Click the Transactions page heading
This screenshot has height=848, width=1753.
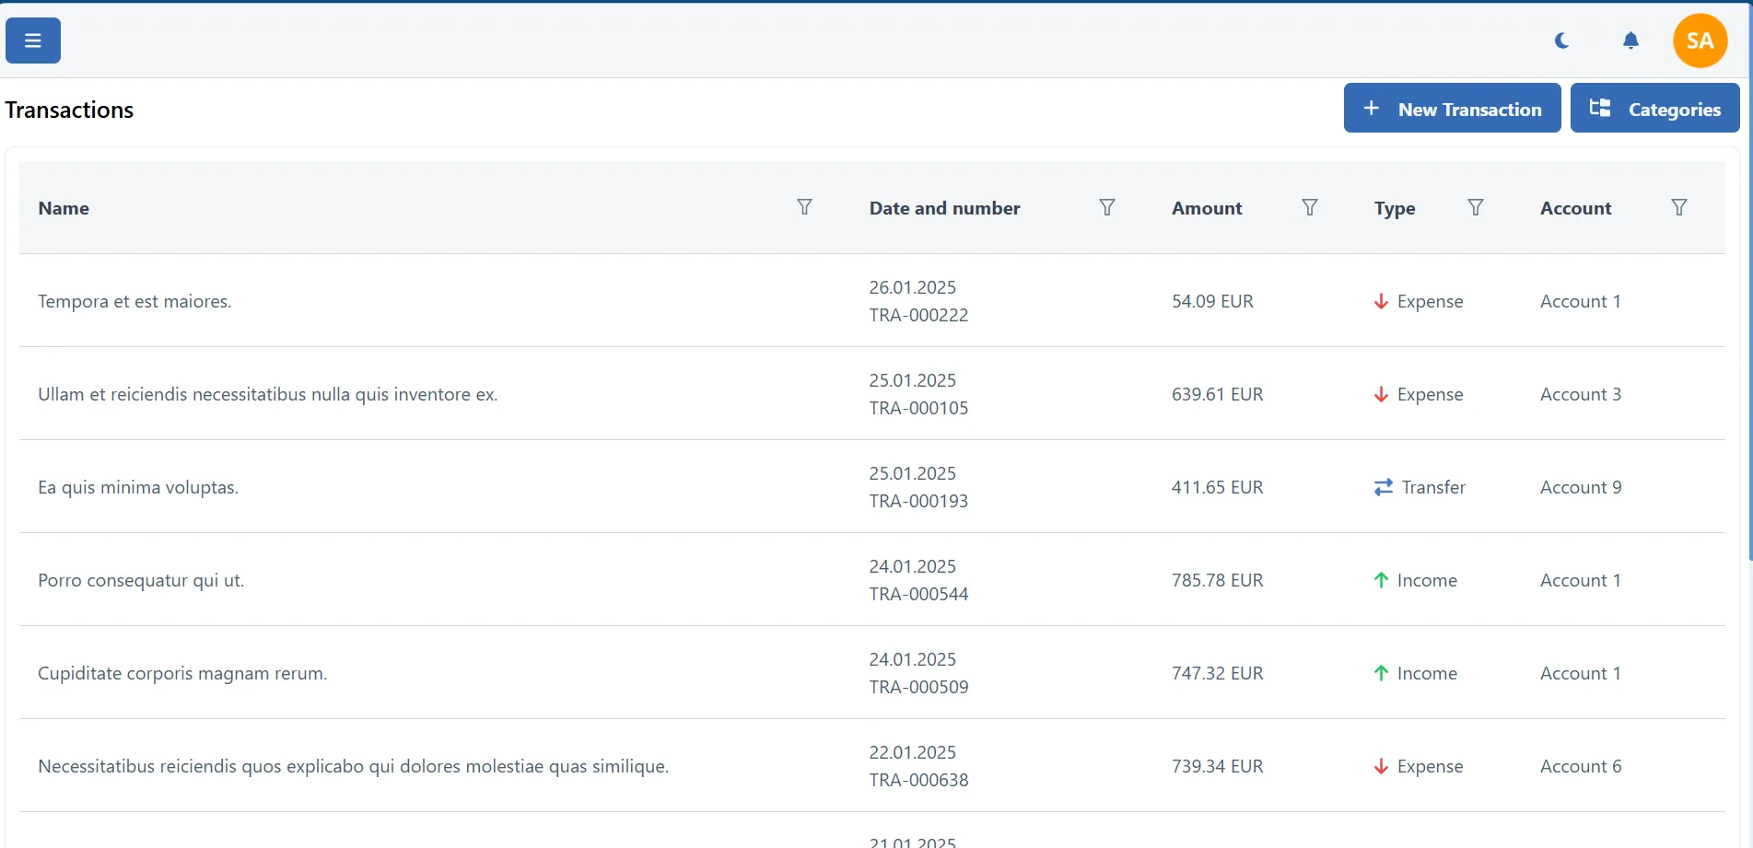pyautogui.click(x=69, y=110)
